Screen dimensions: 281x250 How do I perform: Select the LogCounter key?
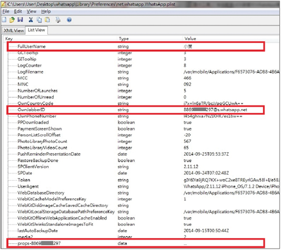[29, 65]
